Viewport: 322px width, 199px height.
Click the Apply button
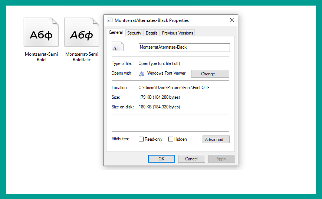221,159
